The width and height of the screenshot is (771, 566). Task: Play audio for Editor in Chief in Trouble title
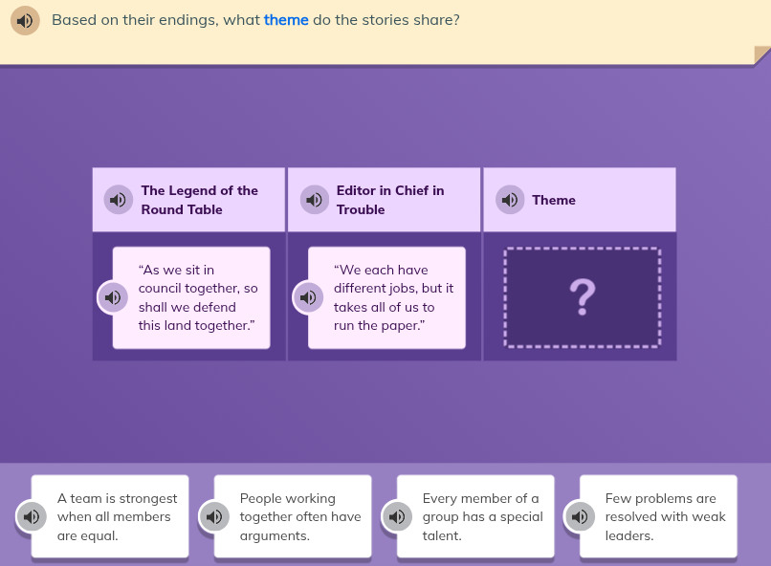tap(314, 200)
